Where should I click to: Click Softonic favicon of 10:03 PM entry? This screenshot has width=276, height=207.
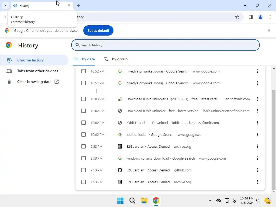[120, 99]
